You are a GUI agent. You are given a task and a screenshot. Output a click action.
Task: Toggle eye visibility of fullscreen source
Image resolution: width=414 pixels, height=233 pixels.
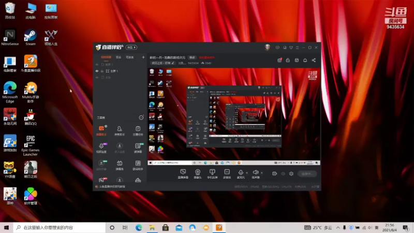[x=97, y=71]
